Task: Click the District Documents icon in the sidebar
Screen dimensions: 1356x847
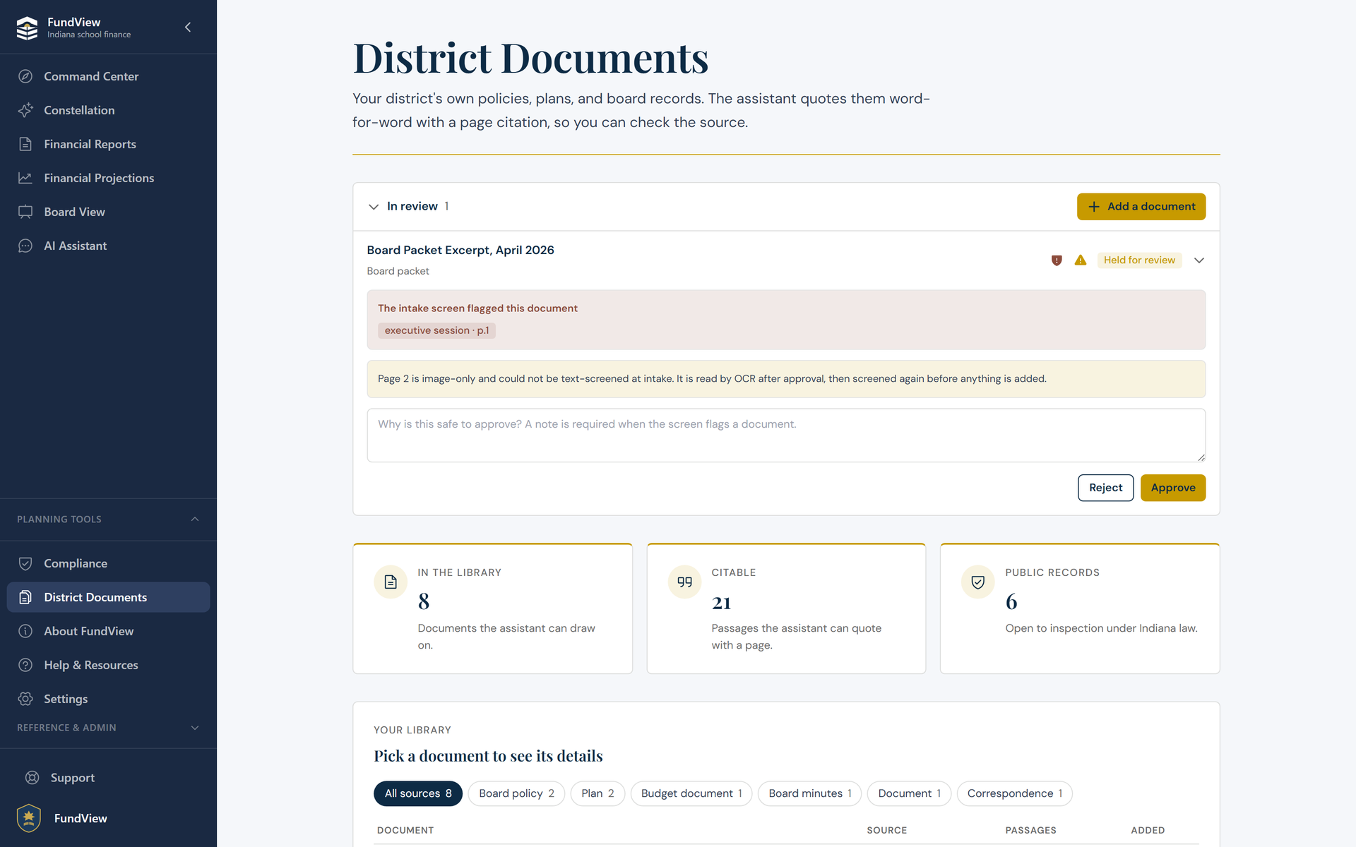Action: (25, 597)
